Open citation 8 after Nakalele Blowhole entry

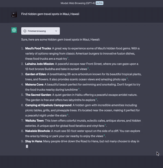[104, 135]
